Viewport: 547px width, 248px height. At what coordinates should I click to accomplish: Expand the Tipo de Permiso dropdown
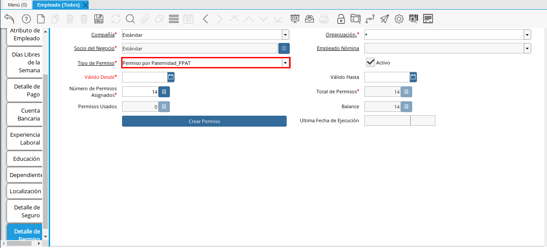click(285, 63)
